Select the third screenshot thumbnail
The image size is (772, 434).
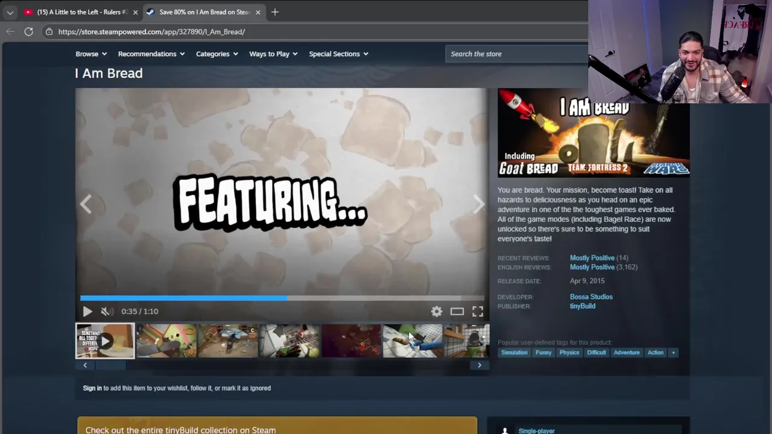coord(228,341)
